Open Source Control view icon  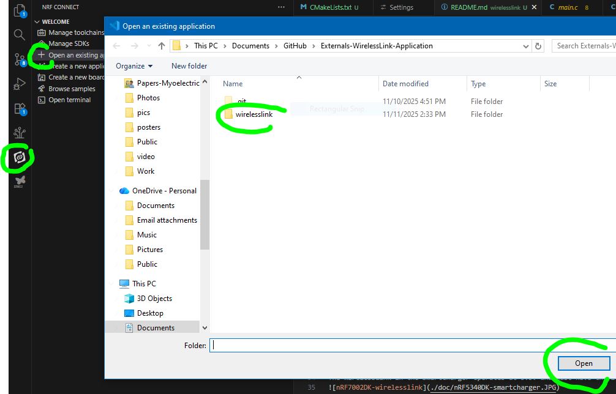point(20,59)
